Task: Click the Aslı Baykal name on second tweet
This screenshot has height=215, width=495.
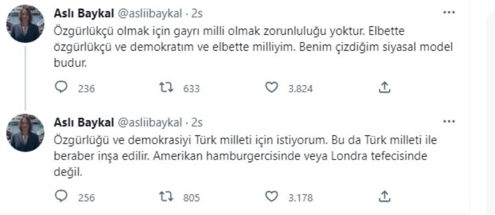Action: [x=84, y=122]
